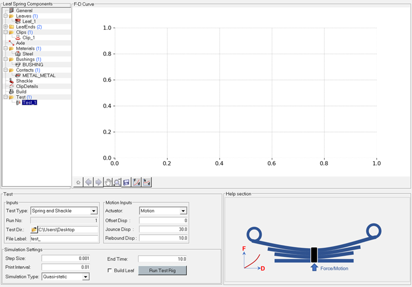Select the pan hand tool
The image size is (412, 287).
click(108, 182)
